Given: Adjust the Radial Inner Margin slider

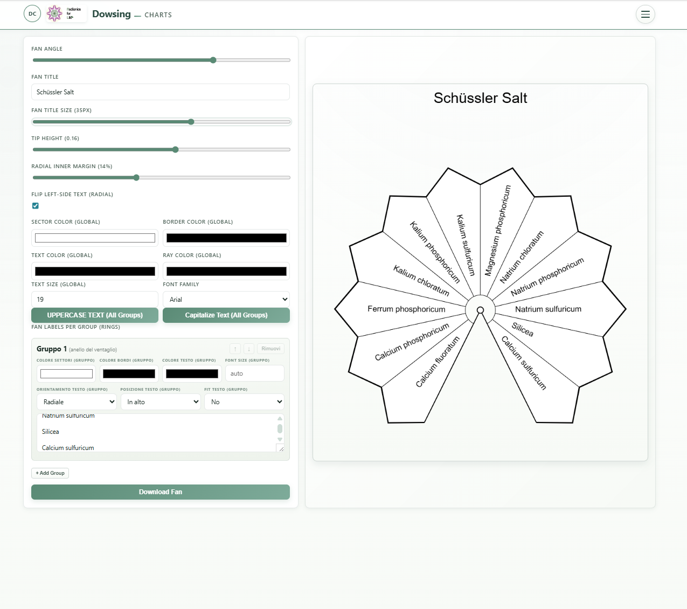Looking at the screenshot, I should click(162, 178).
